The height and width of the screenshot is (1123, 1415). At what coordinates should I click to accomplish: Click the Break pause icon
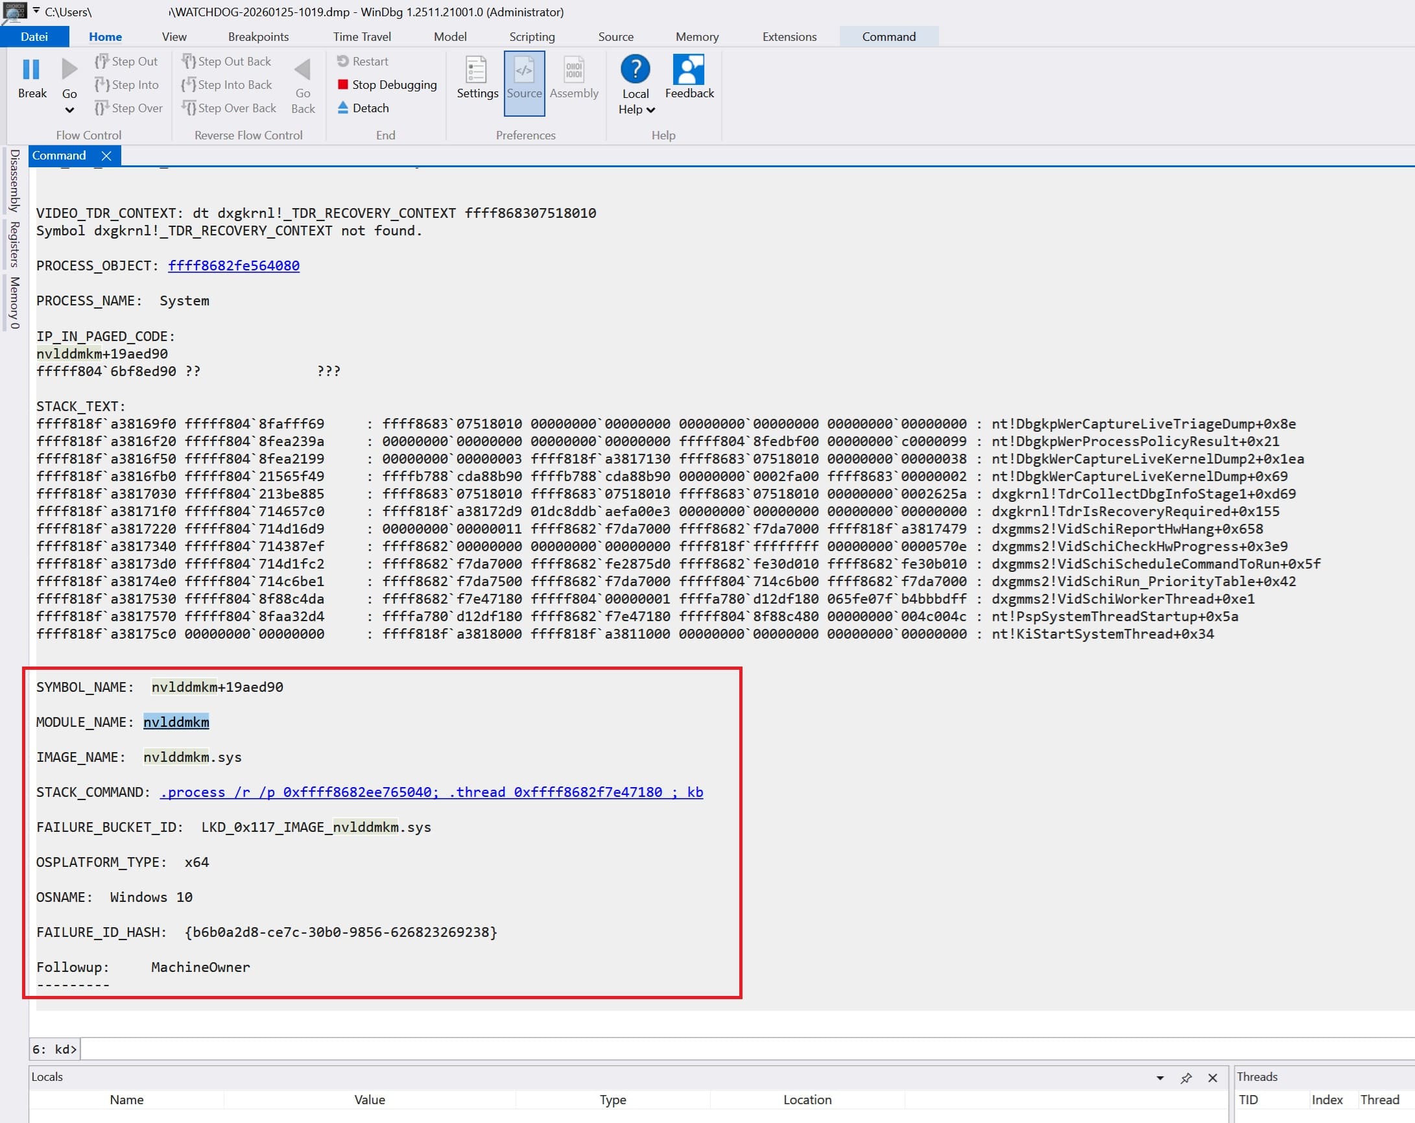click(31, 69)
